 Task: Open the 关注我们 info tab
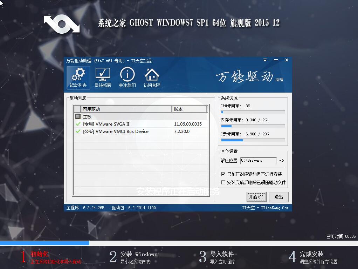[x=128, y=78]
